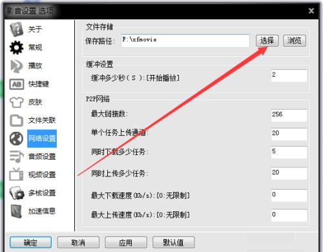Select the 皮肤 t-shirt icon
Image resolution: width=323 pixels, height=252 pixels.
point(16,102)
